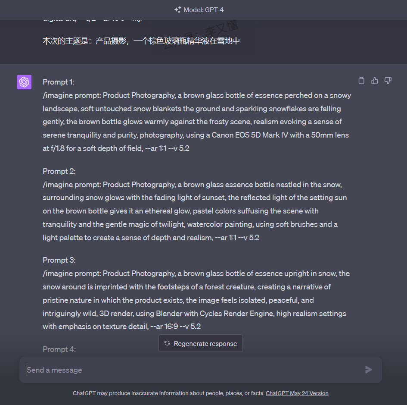407x405 pixels.
Task: Click the Regenerate response button label
Action: 205,344
